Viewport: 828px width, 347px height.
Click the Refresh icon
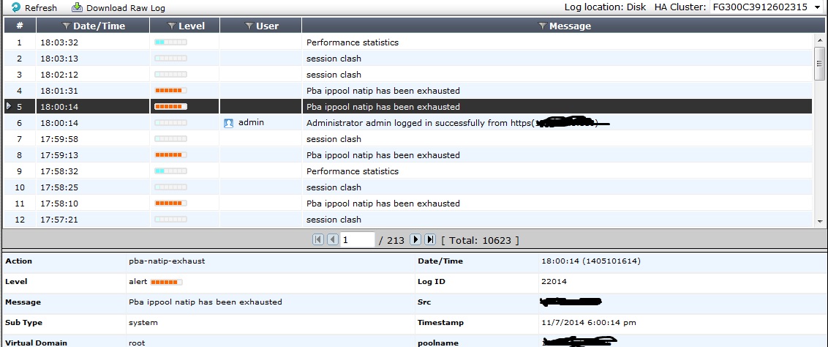[x=16, y=7]
